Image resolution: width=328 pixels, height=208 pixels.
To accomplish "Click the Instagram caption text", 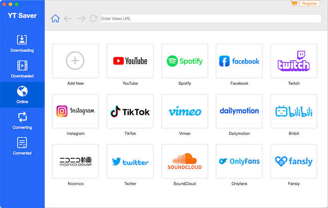I will click(75, 134).
